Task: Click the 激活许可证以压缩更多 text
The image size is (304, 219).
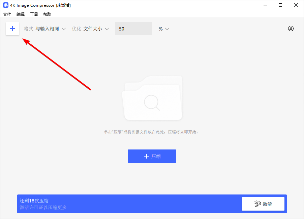Action: (x=43, y=207)
